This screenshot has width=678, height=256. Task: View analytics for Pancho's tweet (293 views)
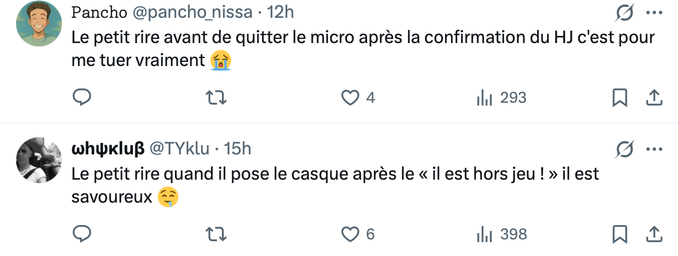[485, 98]
